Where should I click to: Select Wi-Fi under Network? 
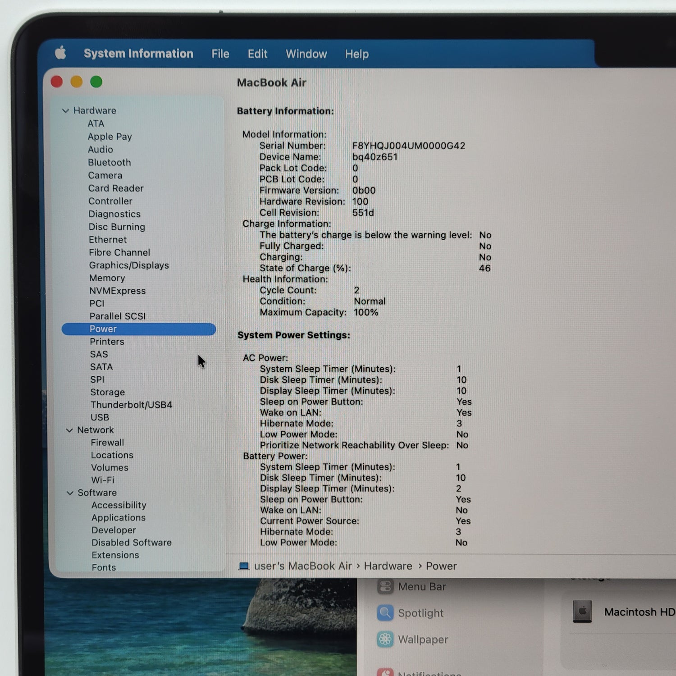click(x=103, y=480)
